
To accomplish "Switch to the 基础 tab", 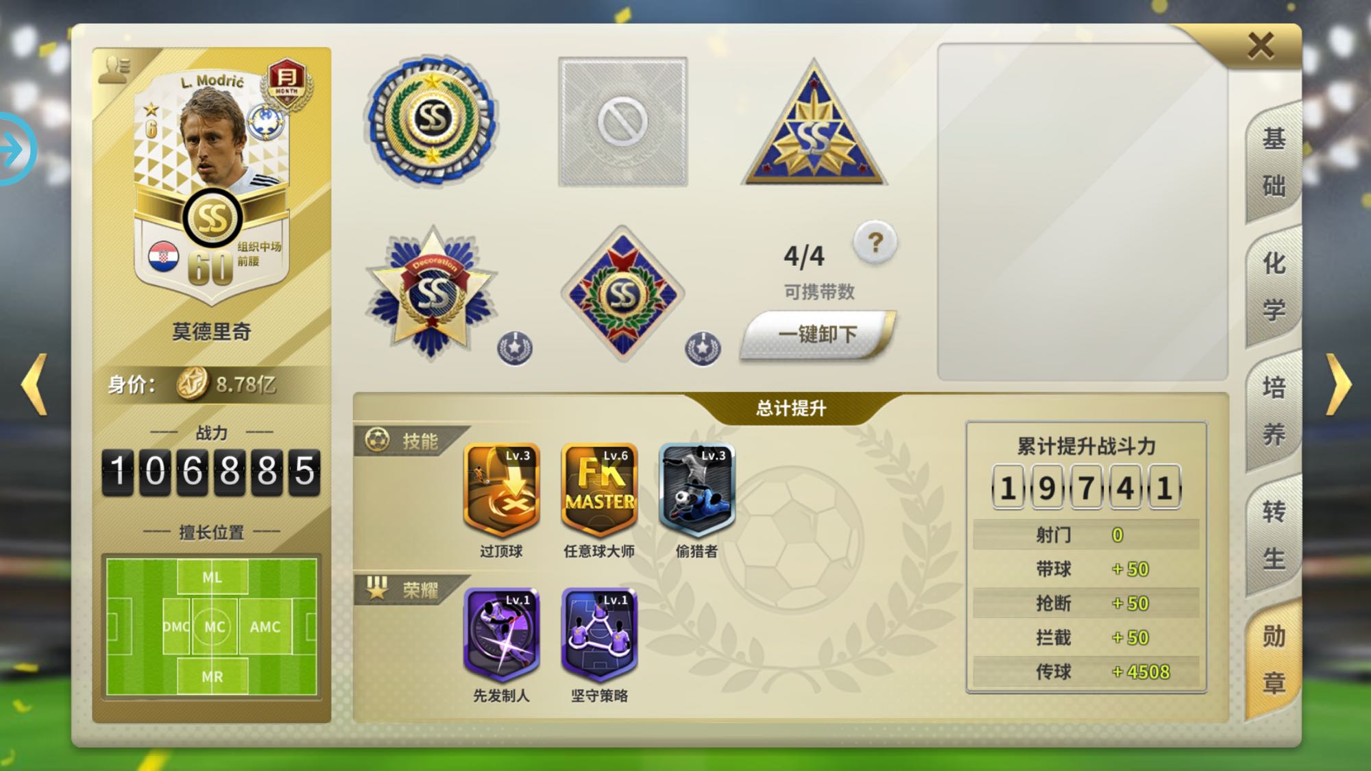I will (x=1274, y=162).
